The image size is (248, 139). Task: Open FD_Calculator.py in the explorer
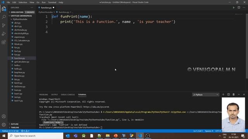(22, 41)
